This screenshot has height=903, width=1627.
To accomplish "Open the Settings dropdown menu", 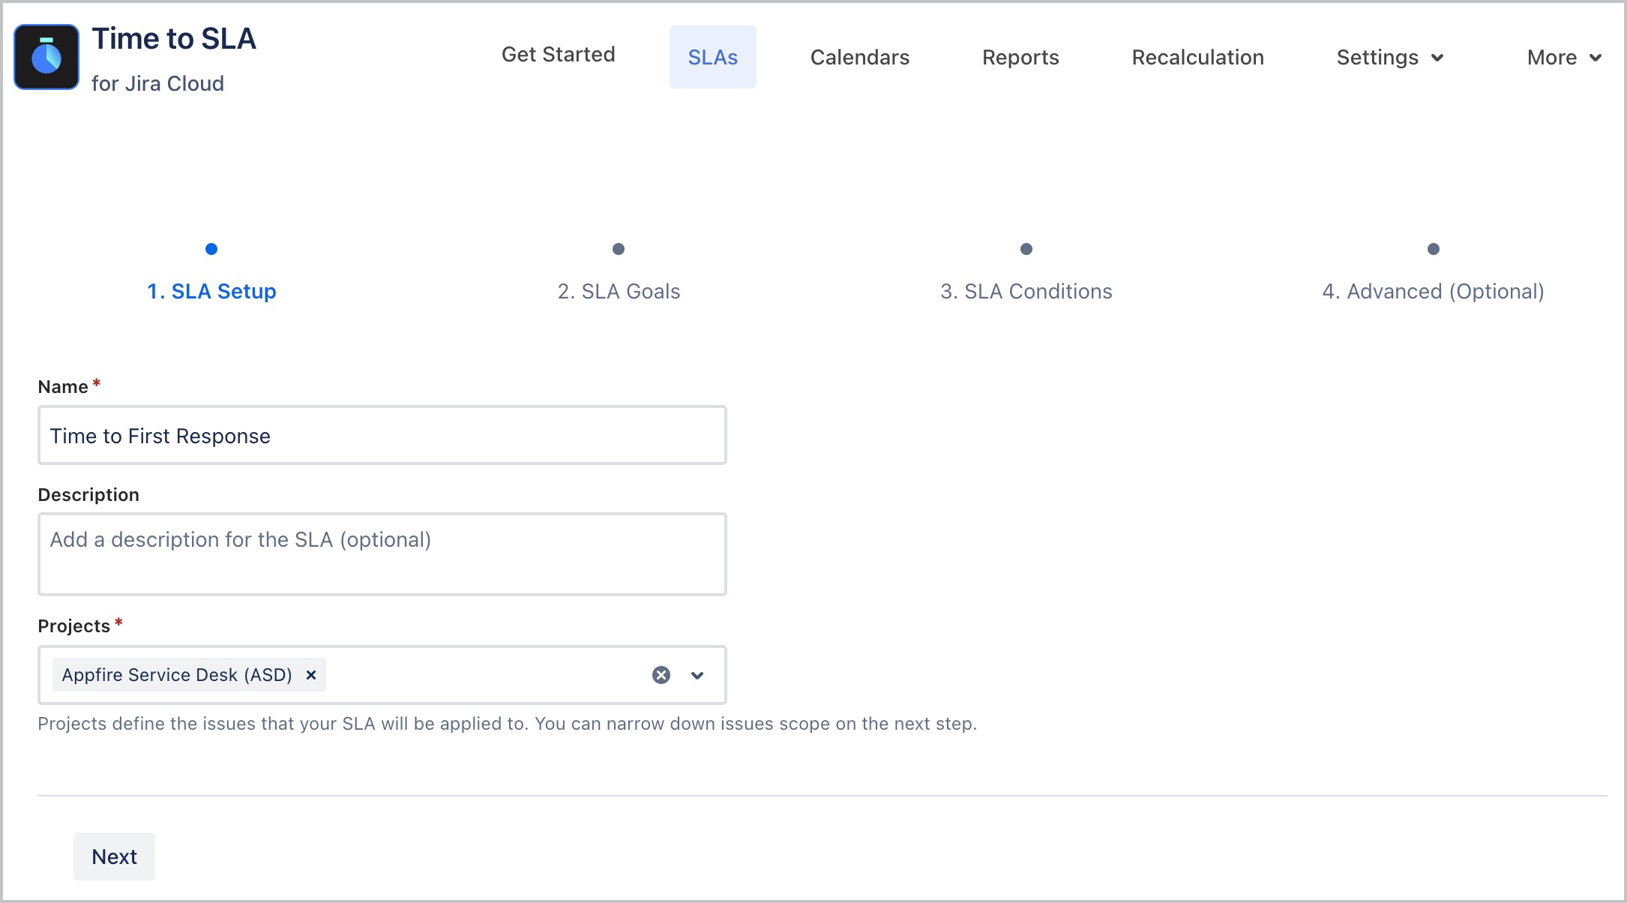I will (x=1390, y=57).
